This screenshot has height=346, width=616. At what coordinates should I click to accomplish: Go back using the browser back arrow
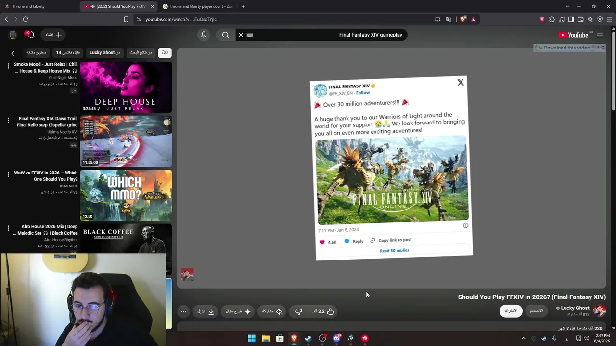[6, 19]
